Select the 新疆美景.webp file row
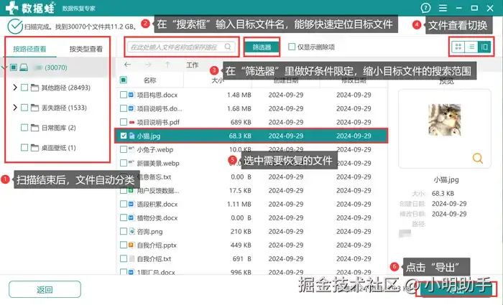 (x=251, y=163)
